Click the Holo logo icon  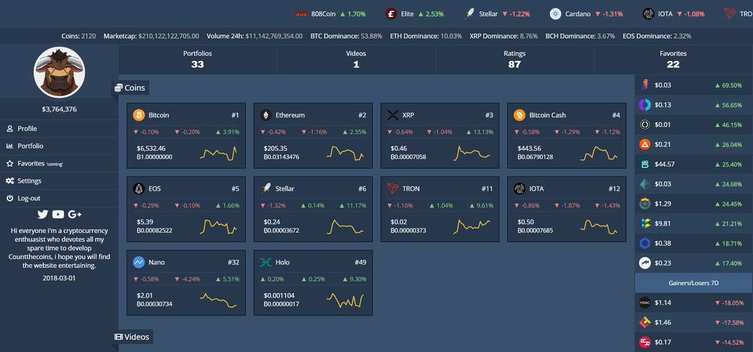265,262
